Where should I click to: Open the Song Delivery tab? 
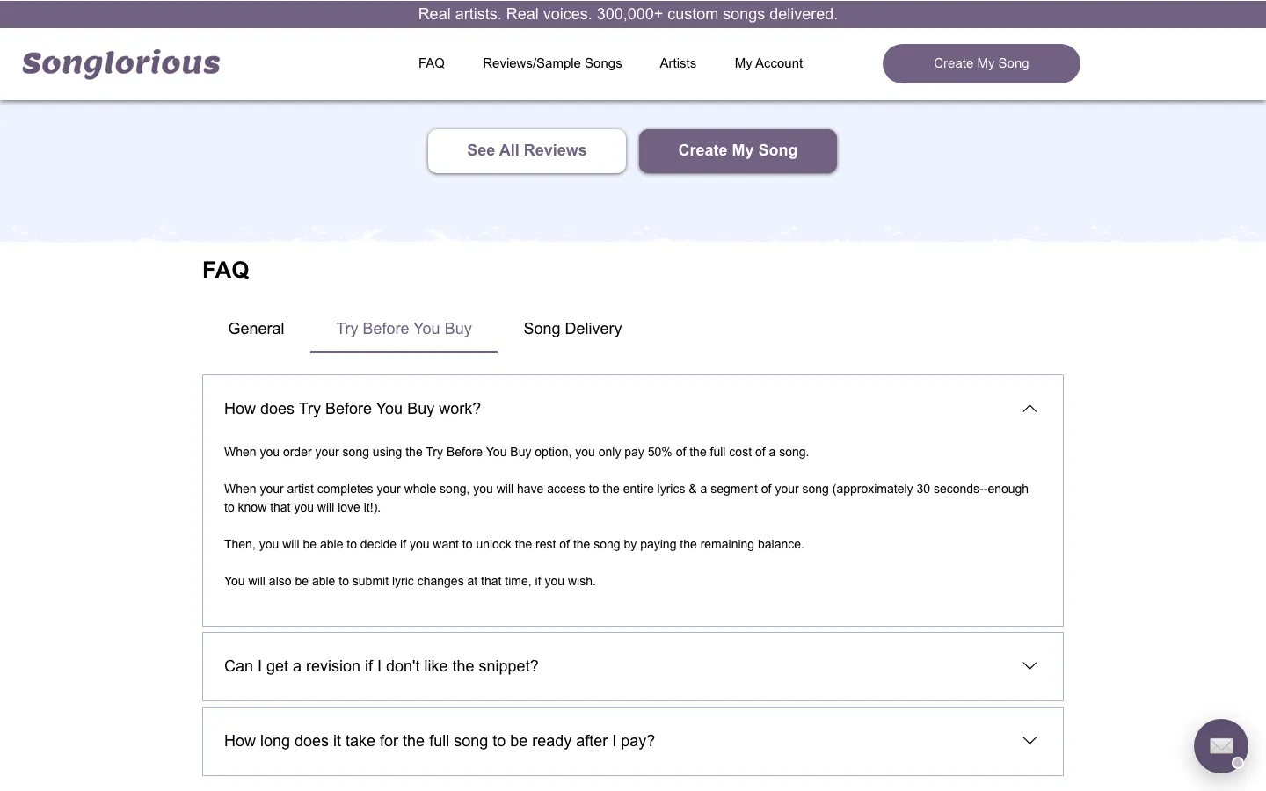tap(572, 329)
